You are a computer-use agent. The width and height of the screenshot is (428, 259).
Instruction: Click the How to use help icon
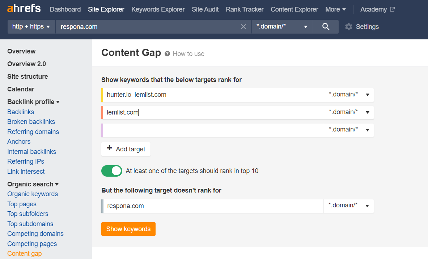click(167, 54)
